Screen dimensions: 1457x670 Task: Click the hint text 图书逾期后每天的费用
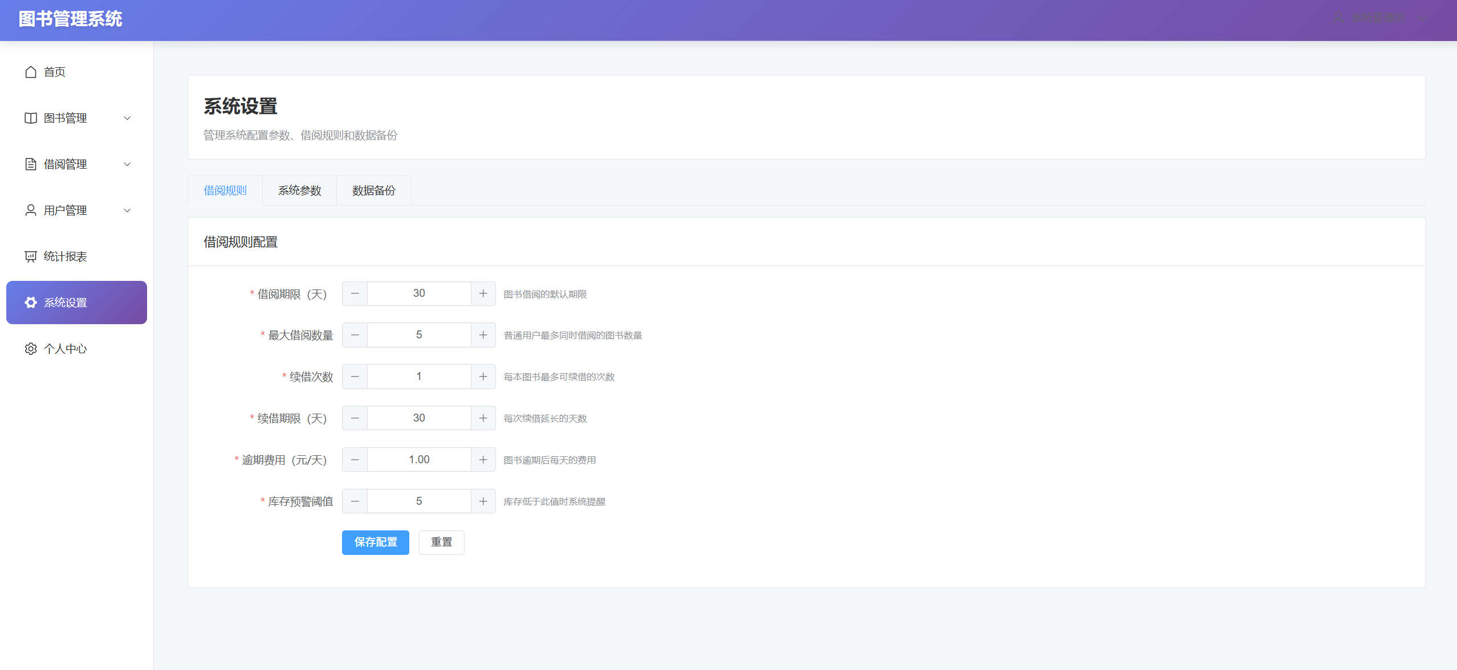(x=550, y=460)
